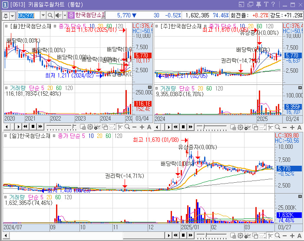Click magnifier zoom icon in monthly chart toolbar
This screenshot has height=241, width=304.
coord(127,127)
